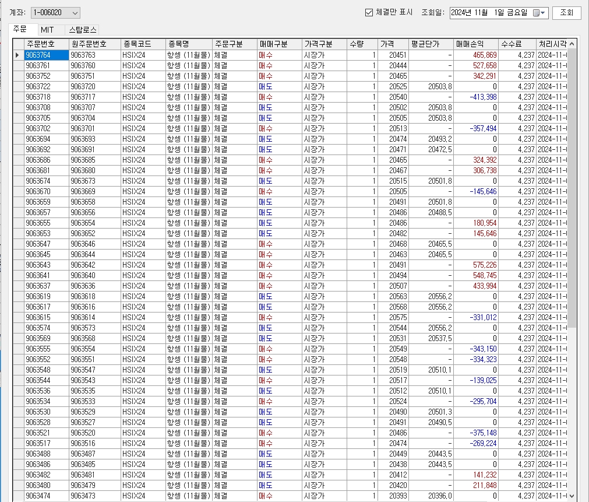Click the scrollbar down arrow at the table bottom
Image resolution: width=589 pixels, height=502 pixels.
click(572, 496)
